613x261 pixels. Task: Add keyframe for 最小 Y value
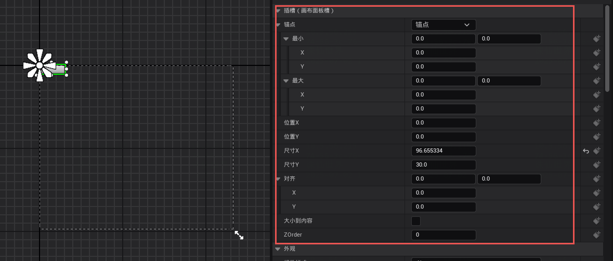pos(596,67)
